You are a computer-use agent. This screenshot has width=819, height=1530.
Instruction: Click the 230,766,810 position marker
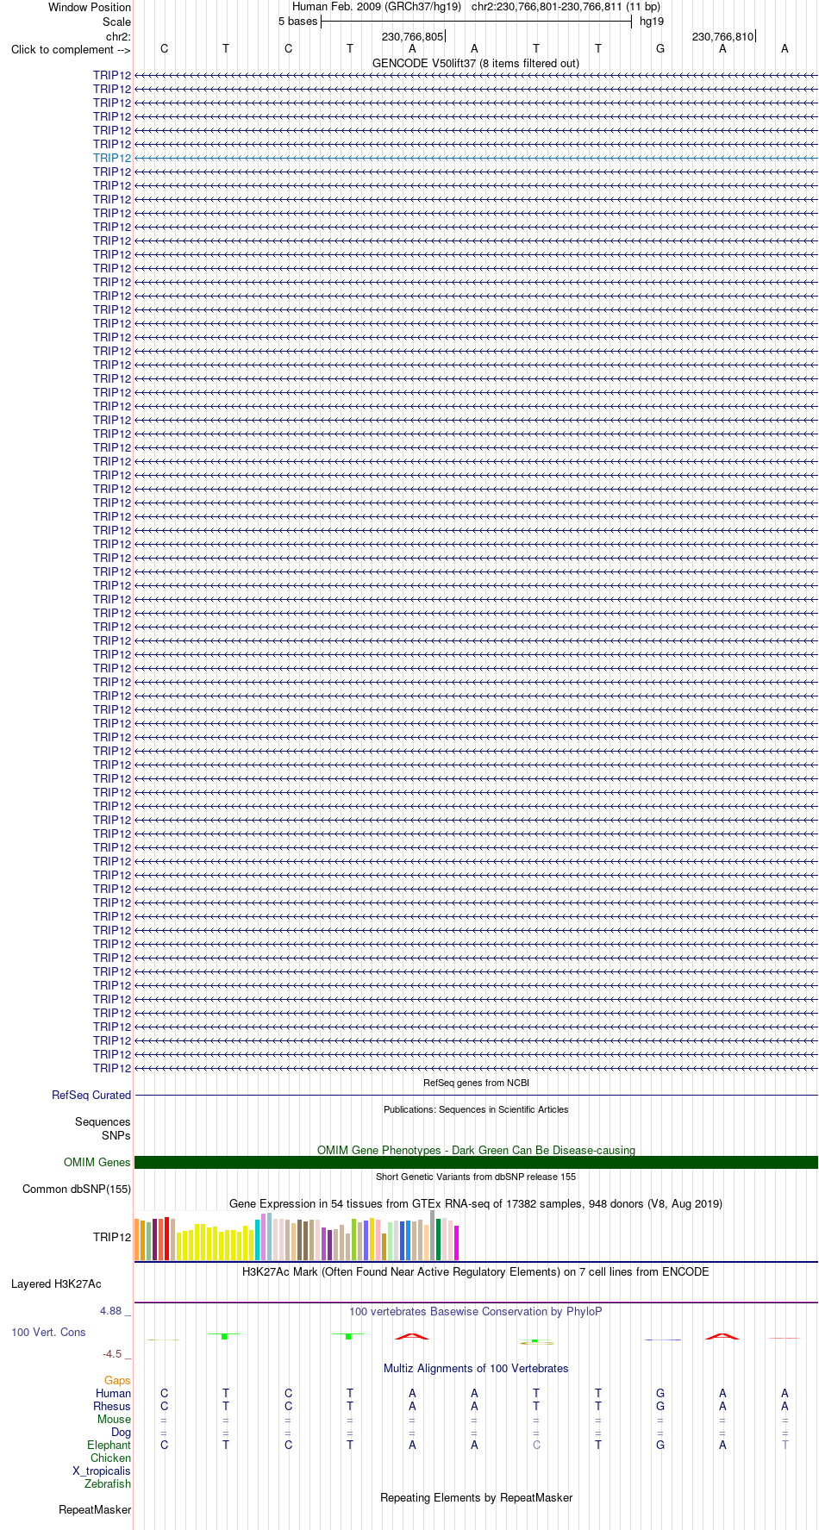(x=723, y=36)
